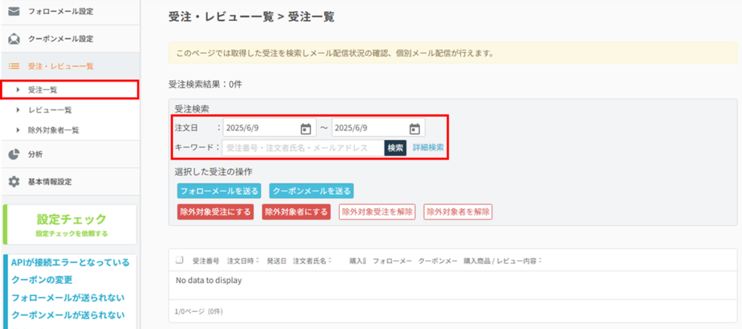Sort by 購入商品 / レビュー内容 column
Viewport: 742px width, 329px height.
502,261
